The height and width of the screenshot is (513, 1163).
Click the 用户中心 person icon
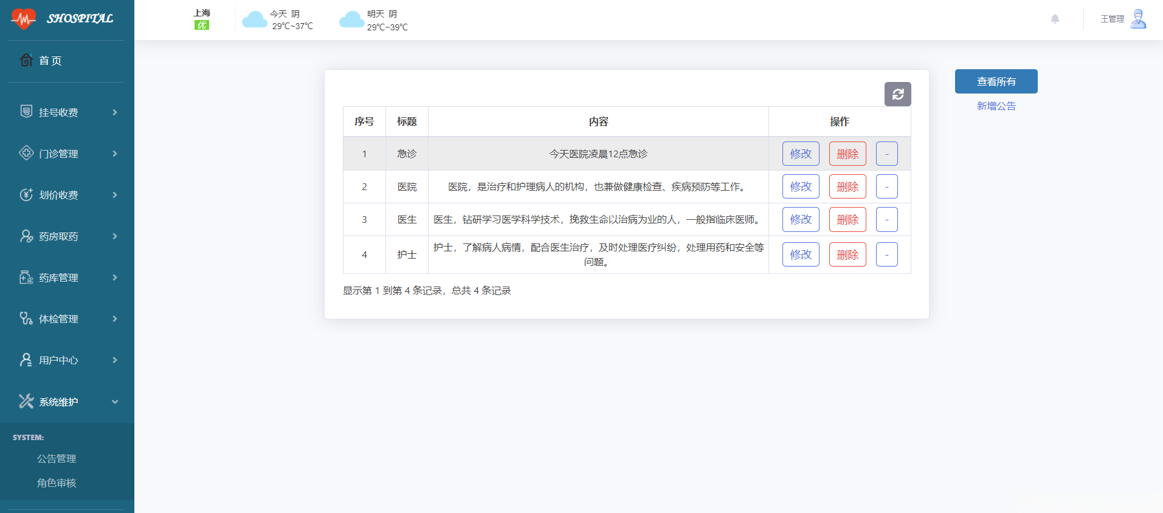[26, 359]
